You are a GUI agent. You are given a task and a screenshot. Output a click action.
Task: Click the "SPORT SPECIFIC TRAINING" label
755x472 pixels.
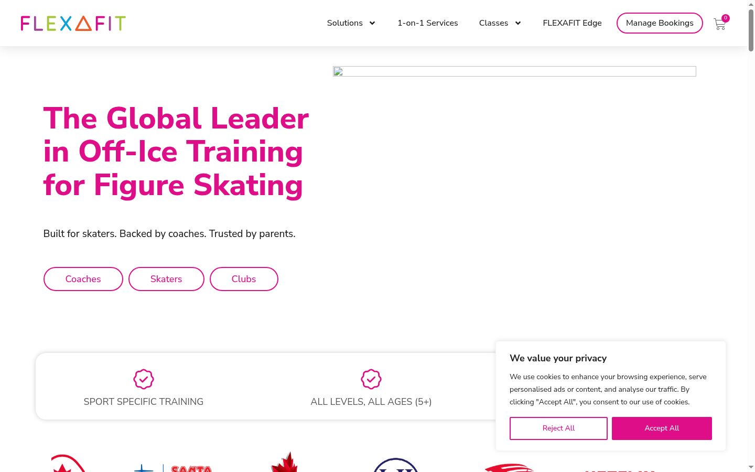(x=144, y=402)
